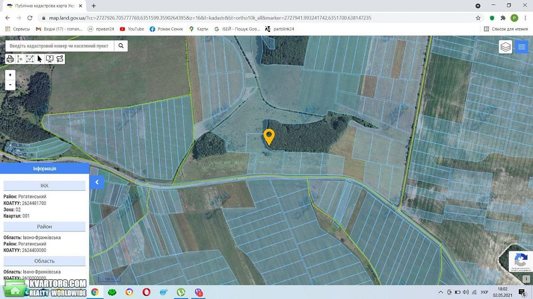
Task: Open Opera from the taskbar
Action: point(146,292)
